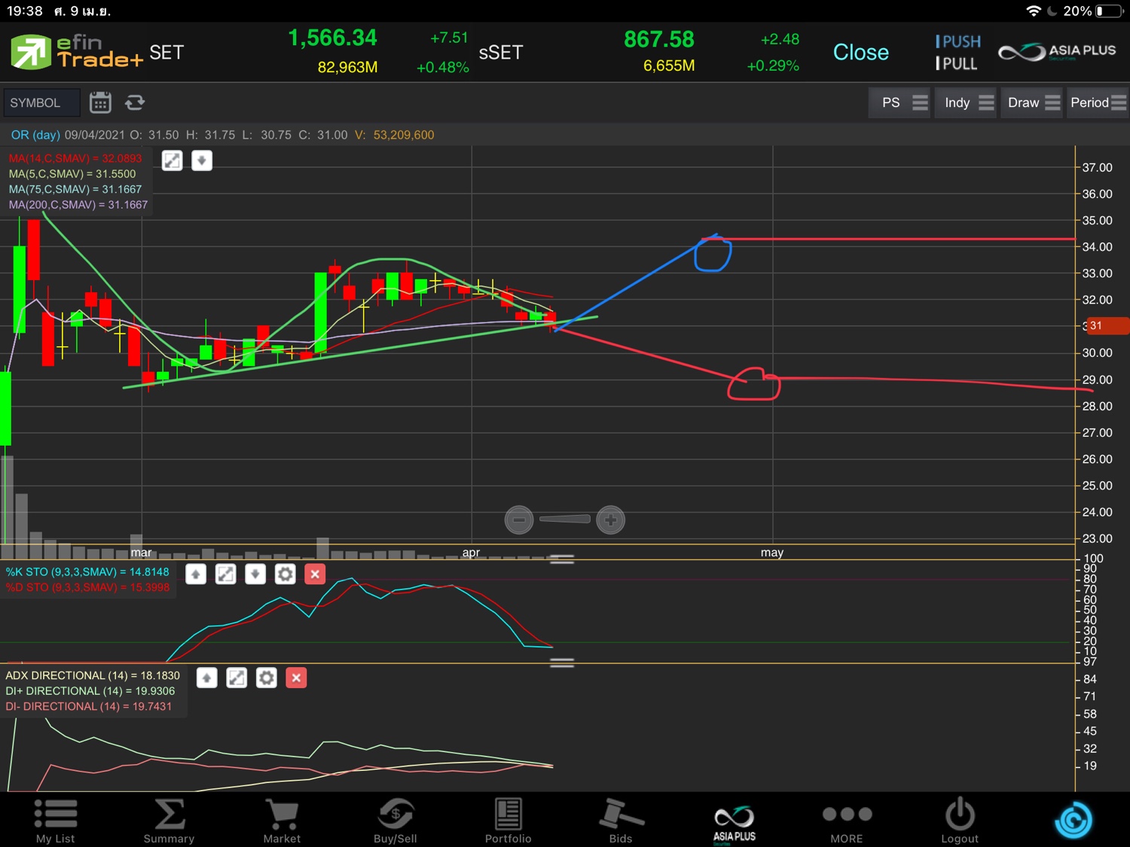Tap the Wi-Fi icon in status bar
Screen dimensions: 1130x847
1034,11
